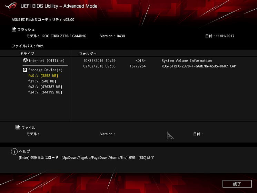Select ROG-STRIX-Z370-F-GAMING-ASUS-0607.CAP file
This screenshot has width=257, height=193.
199,66
